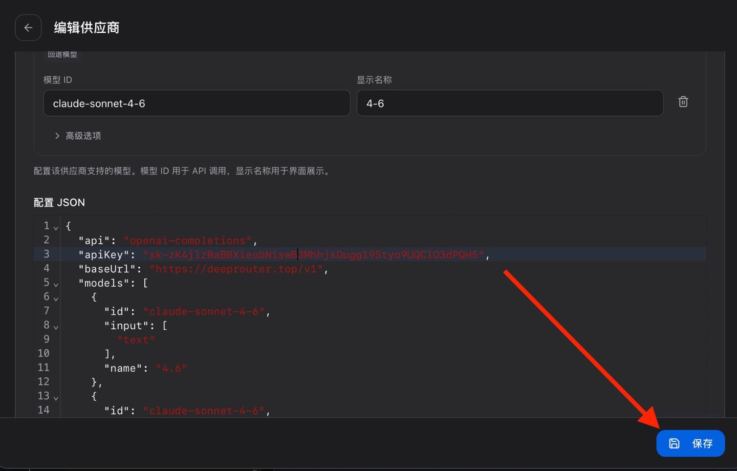Click the 配置 JSON heading

(59, 203)
